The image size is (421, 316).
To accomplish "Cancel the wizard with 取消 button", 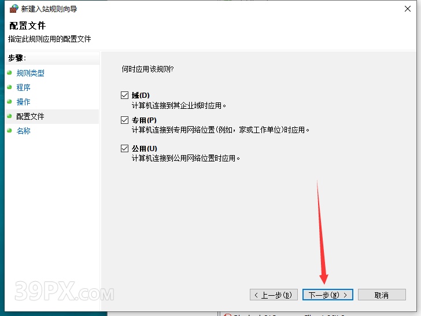I will coord(381,295).
